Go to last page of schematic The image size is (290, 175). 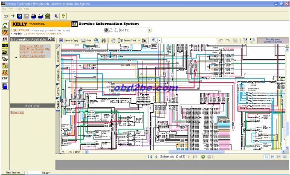(x=195, y=157)
